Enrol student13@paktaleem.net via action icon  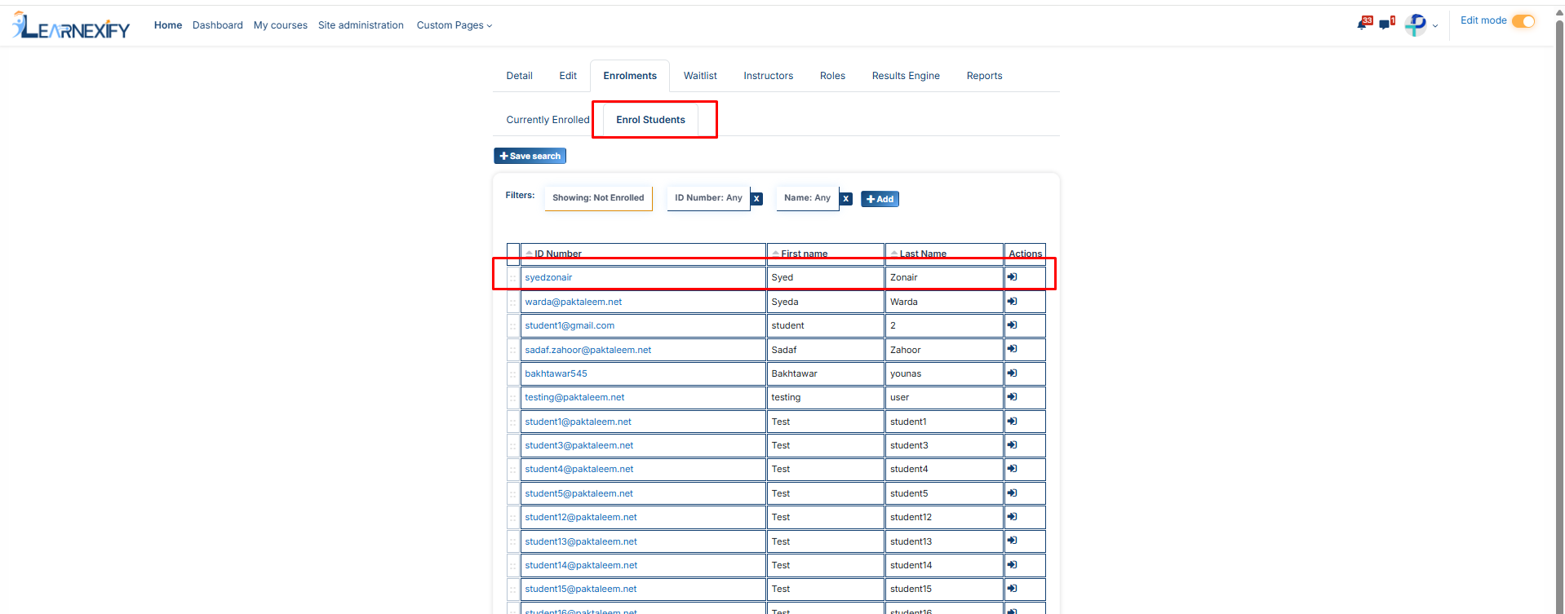click(1012, 541)
